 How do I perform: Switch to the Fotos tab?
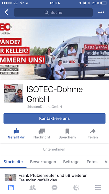click(x=92, y=162)
